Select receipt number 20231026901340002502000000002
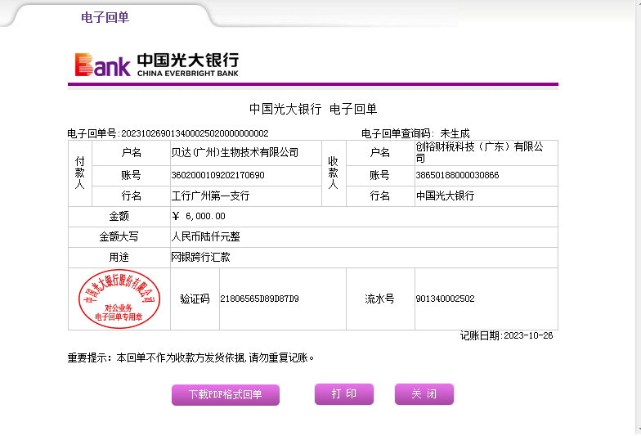 point(195,133)
